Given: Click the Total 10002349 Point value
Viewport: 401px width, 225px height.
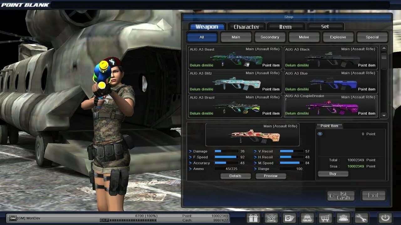Looking at the screenshot, I should click(x=361, y=160).
